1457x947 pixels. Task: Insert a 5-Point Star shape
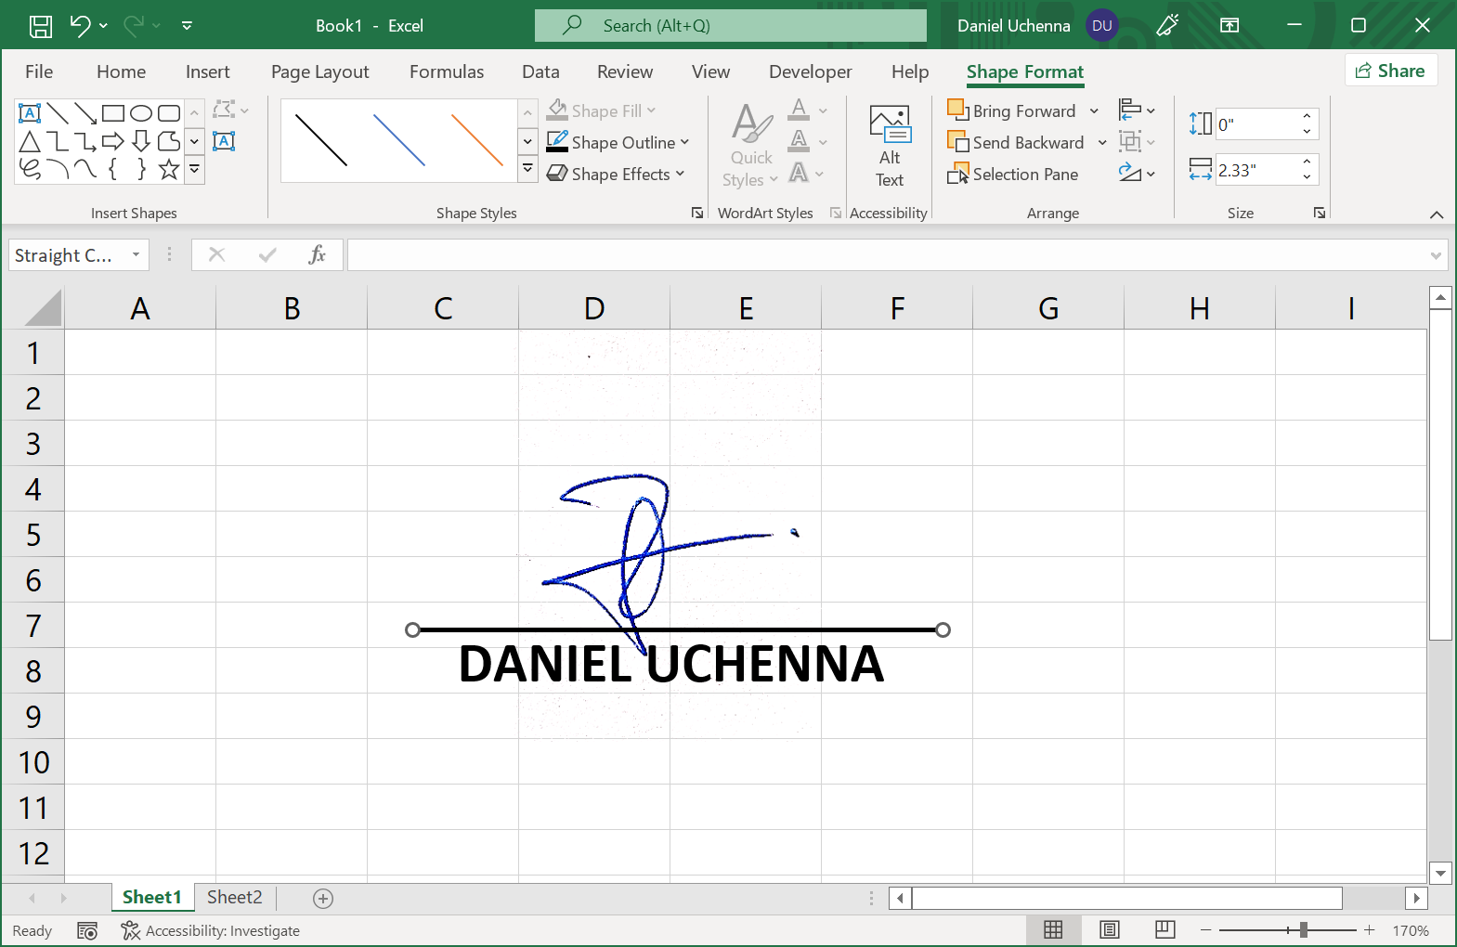click(x=169, y=169)
